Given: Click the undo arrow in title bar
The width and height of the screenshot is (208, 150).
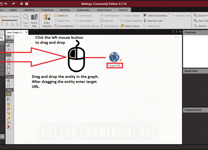Looking at the screenshot, I should pyautogui.click(x=6, y=4).
